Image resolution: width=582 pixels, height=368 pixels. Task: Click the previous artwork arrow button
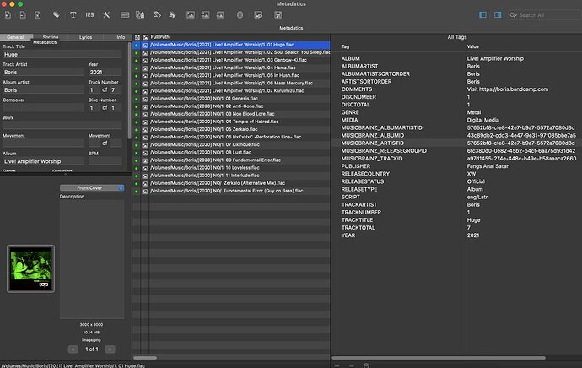(x=73, y=349)
